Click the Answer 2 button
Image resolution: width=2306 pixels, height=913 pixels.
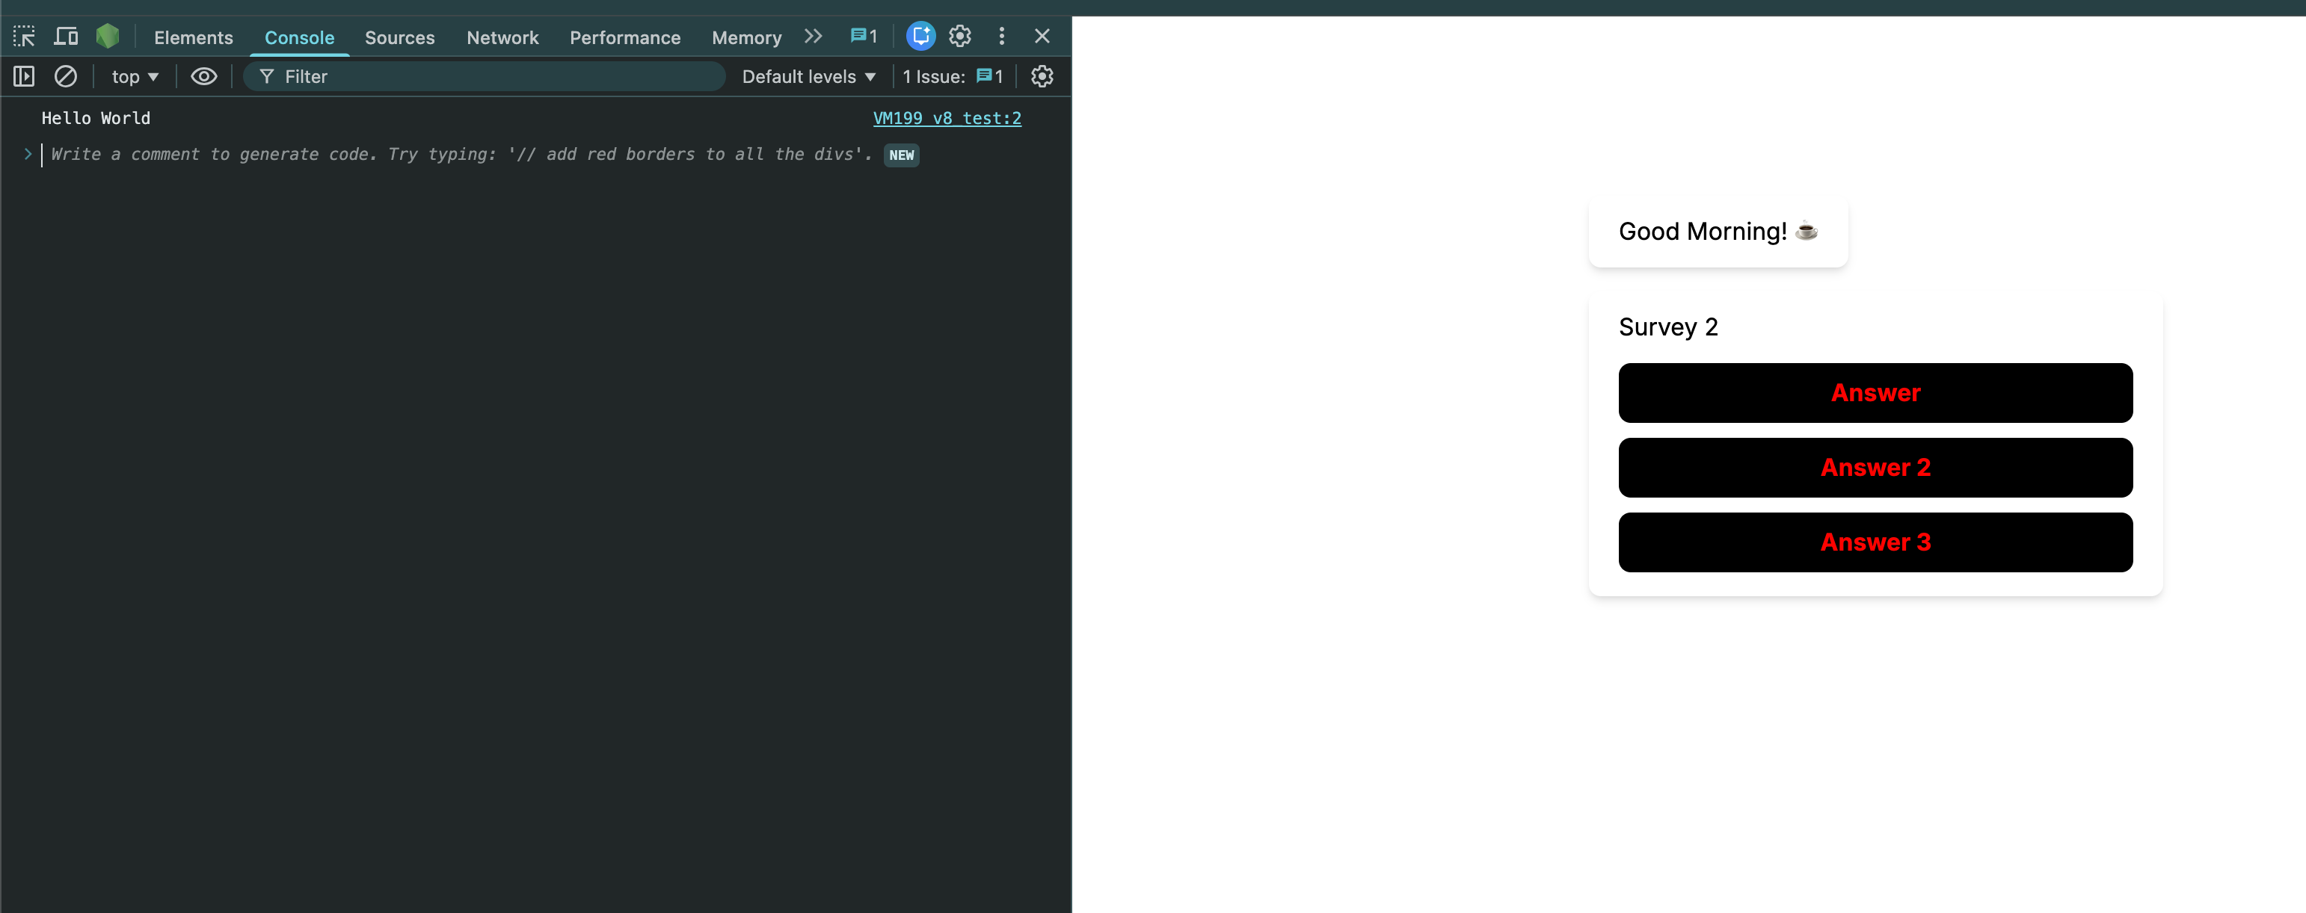click(1875, 468)
